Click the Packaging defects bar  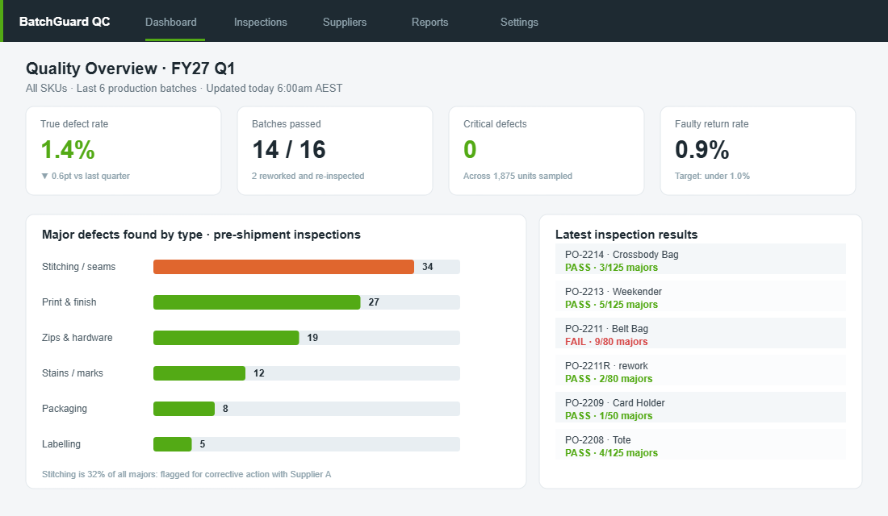pyautogui.click(x=184, y=409)
